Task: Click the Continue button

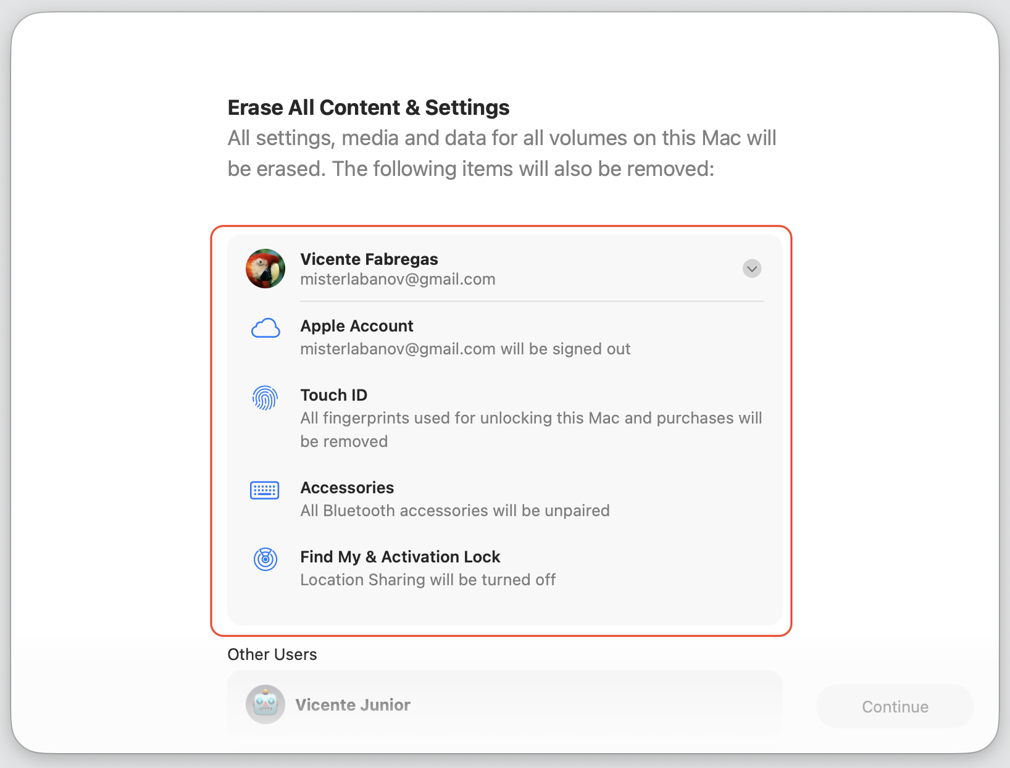Action: [895, 706]
